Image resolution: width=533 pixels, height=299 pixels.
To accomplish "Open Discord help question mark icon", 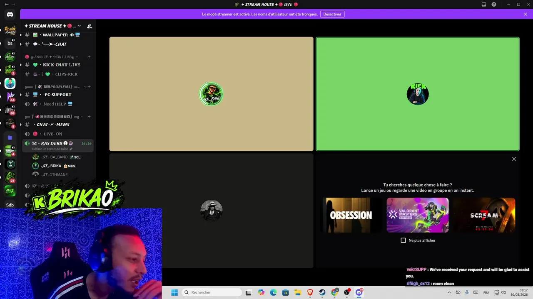I will point(494,5).
